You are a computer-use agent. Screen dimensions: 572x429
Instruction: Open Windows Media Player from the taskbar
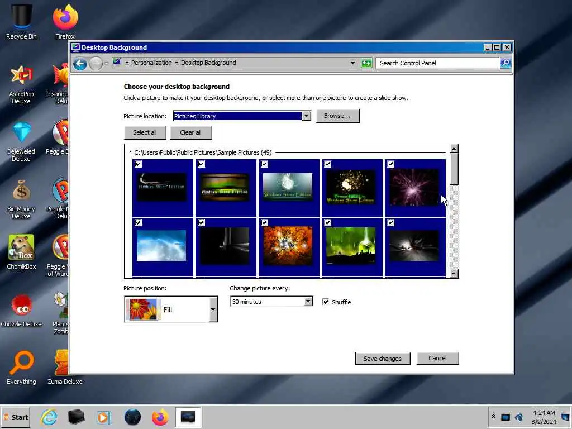click(103, 417)
